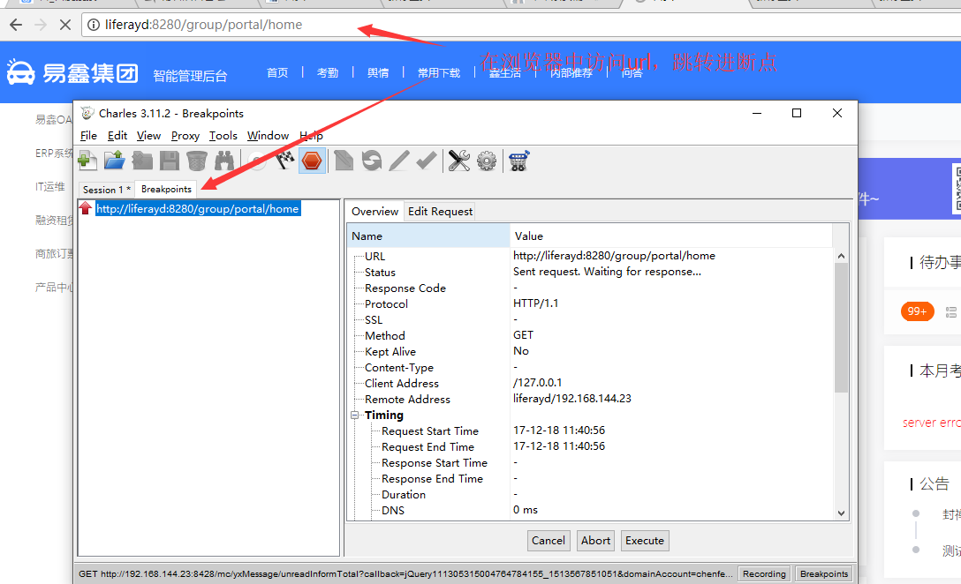Viewport: 961px width, 584px height.
Task: Open 常用下载 in the portal navigation
Action: [439, 73]
